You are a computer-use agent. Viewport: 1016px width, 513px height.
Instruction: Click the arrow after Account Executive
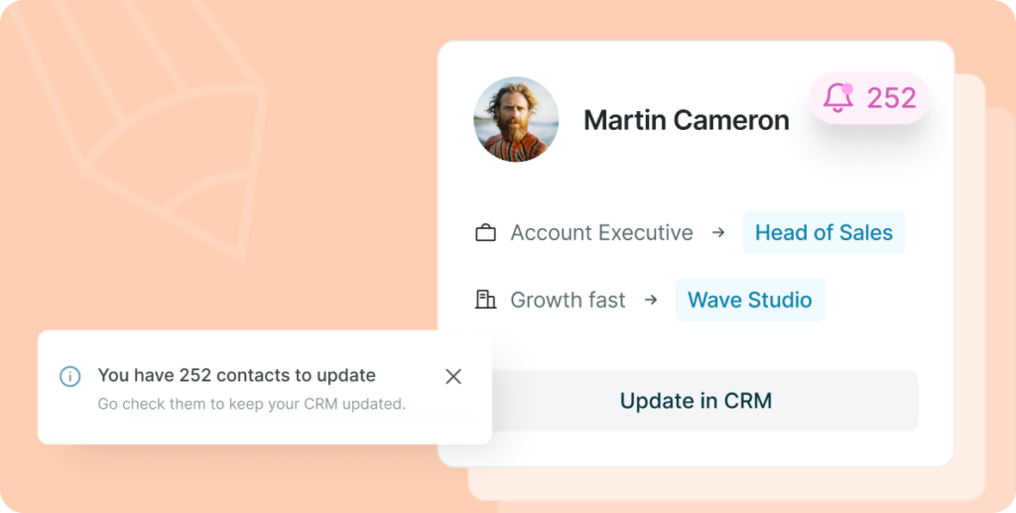717,233
